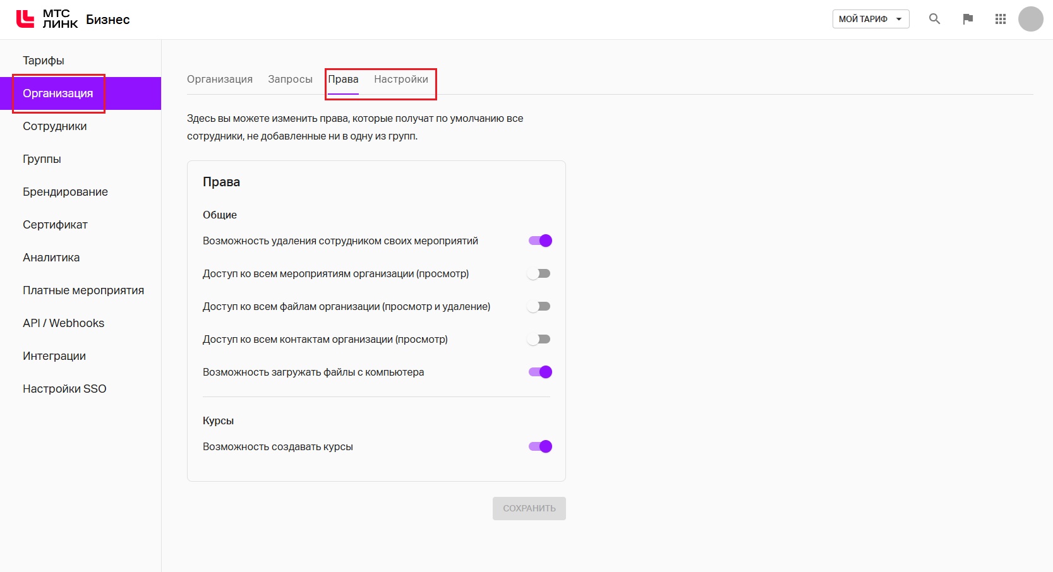The image size is (1053, 572).
Task: Open the apps grid icon
Action: (x=1000, y=19)
